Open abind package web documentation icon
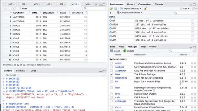198x111 pixels. pos(192,63)
